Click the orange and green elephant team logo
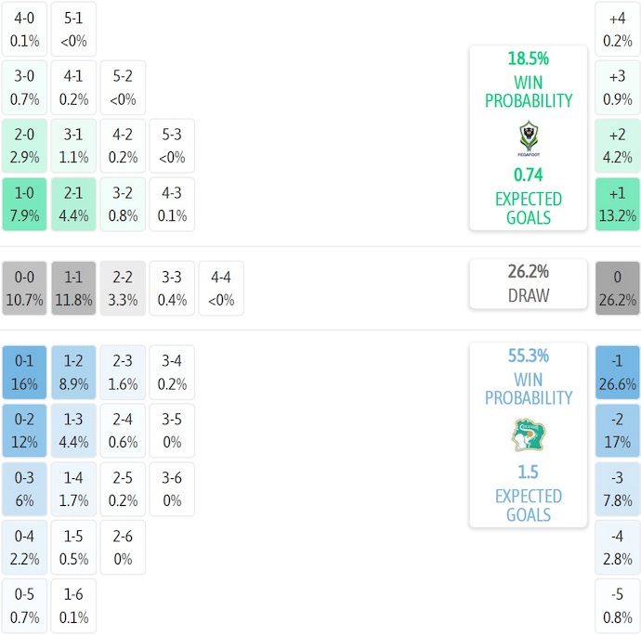This screenshot has width=641, height=635. pos(528,434)
